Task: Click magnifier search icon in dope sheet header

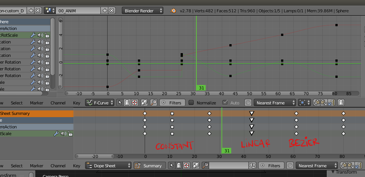Action: (x=205, y=166)
